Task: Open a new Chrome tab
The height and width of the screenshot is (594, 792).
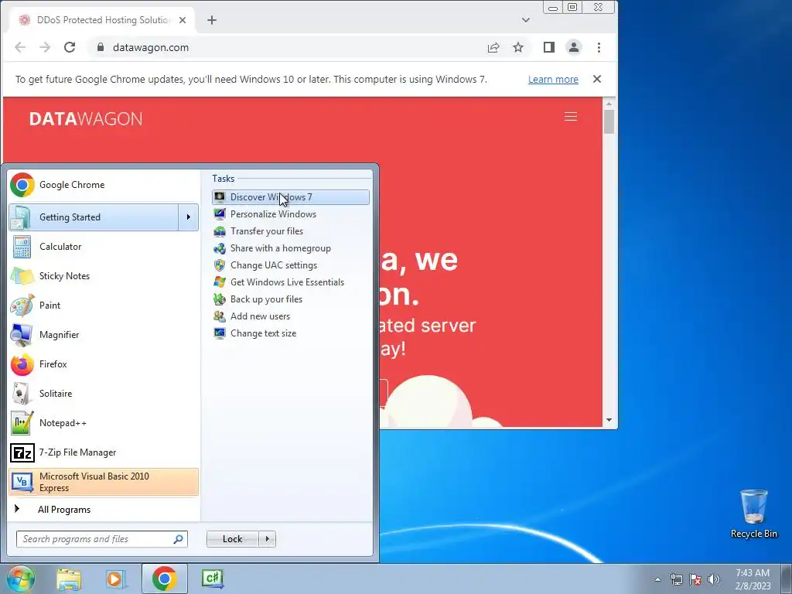Action: pos(212,20)
